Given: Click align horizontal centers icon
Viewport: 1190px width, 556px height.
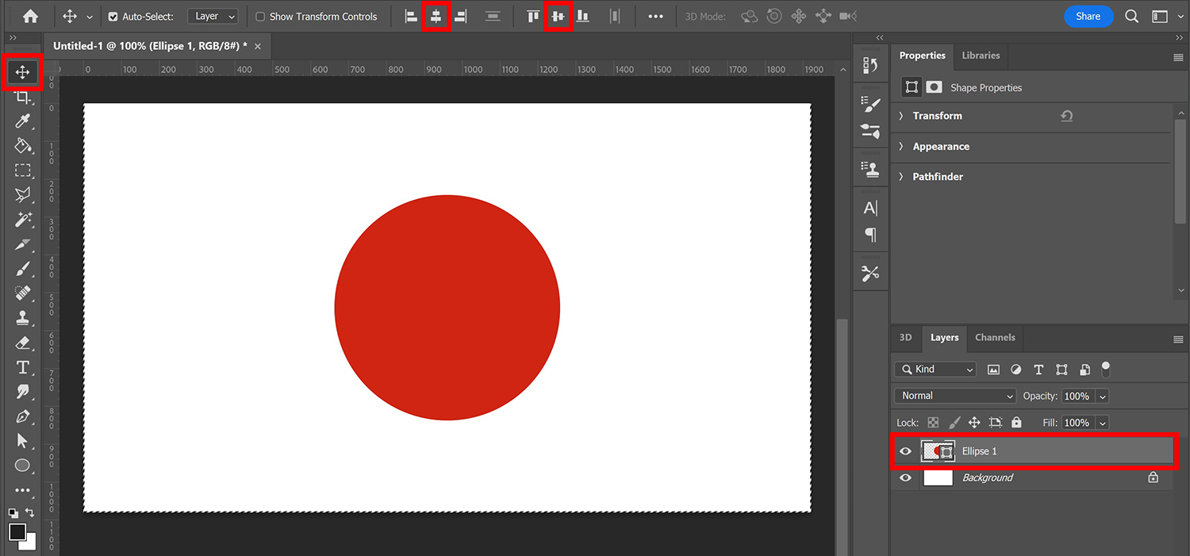Looking at the screenshot, I should [436, 17].
